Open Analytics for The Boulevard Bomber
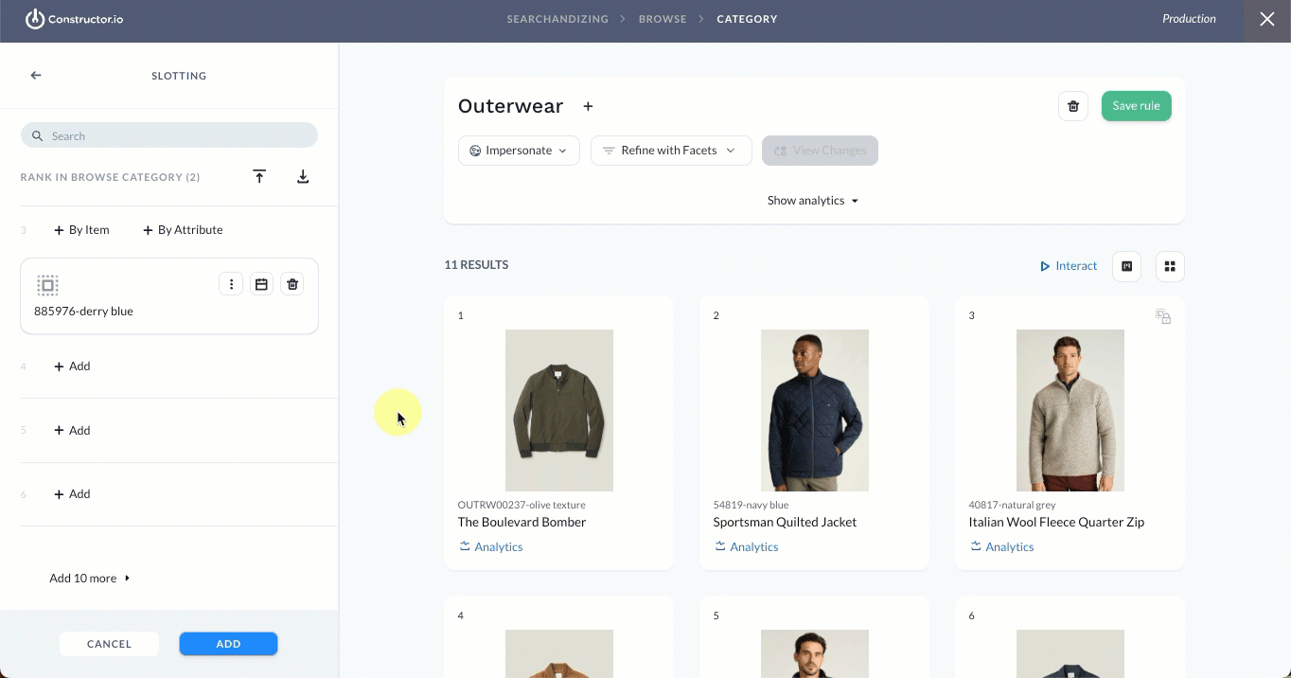This screenshot has height=678, width=1291. click(x=491, y=547)
